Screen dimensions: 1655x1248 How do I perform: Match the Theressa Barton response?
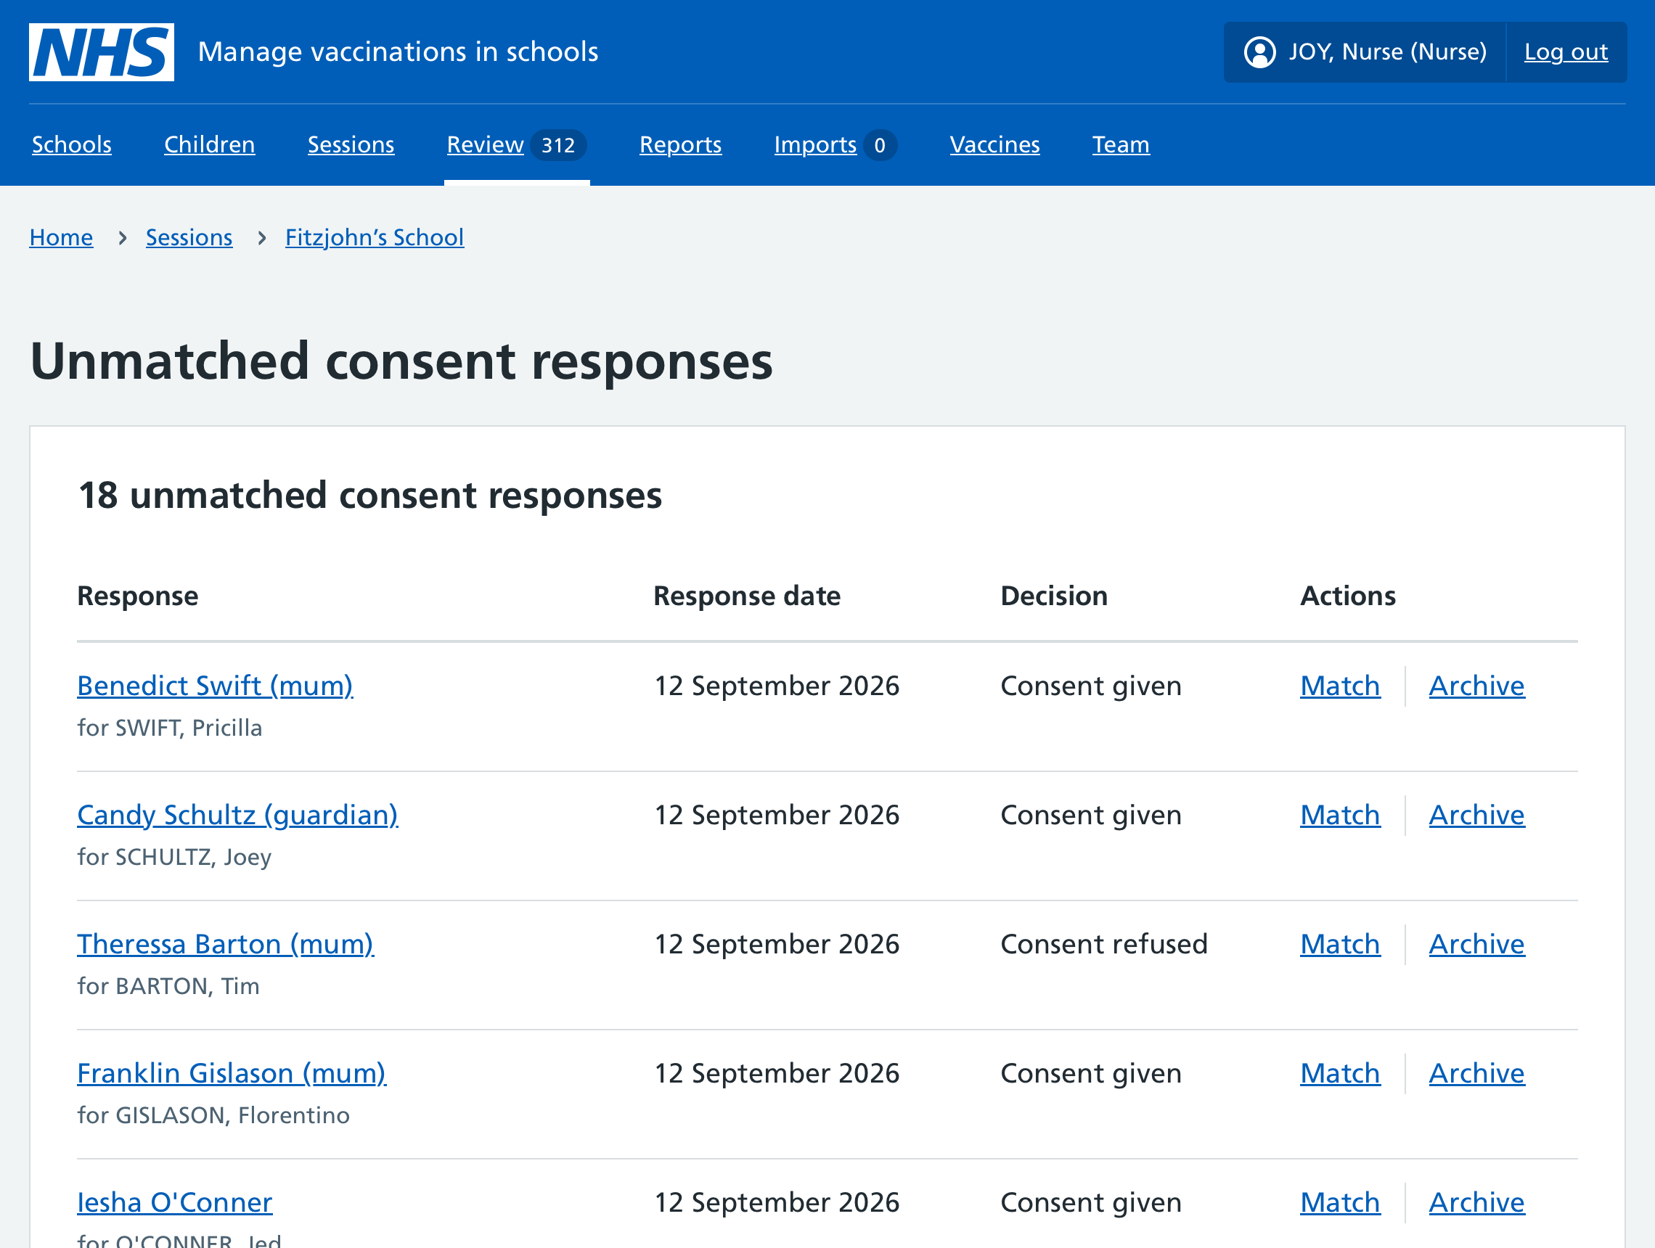(1340, 945)
